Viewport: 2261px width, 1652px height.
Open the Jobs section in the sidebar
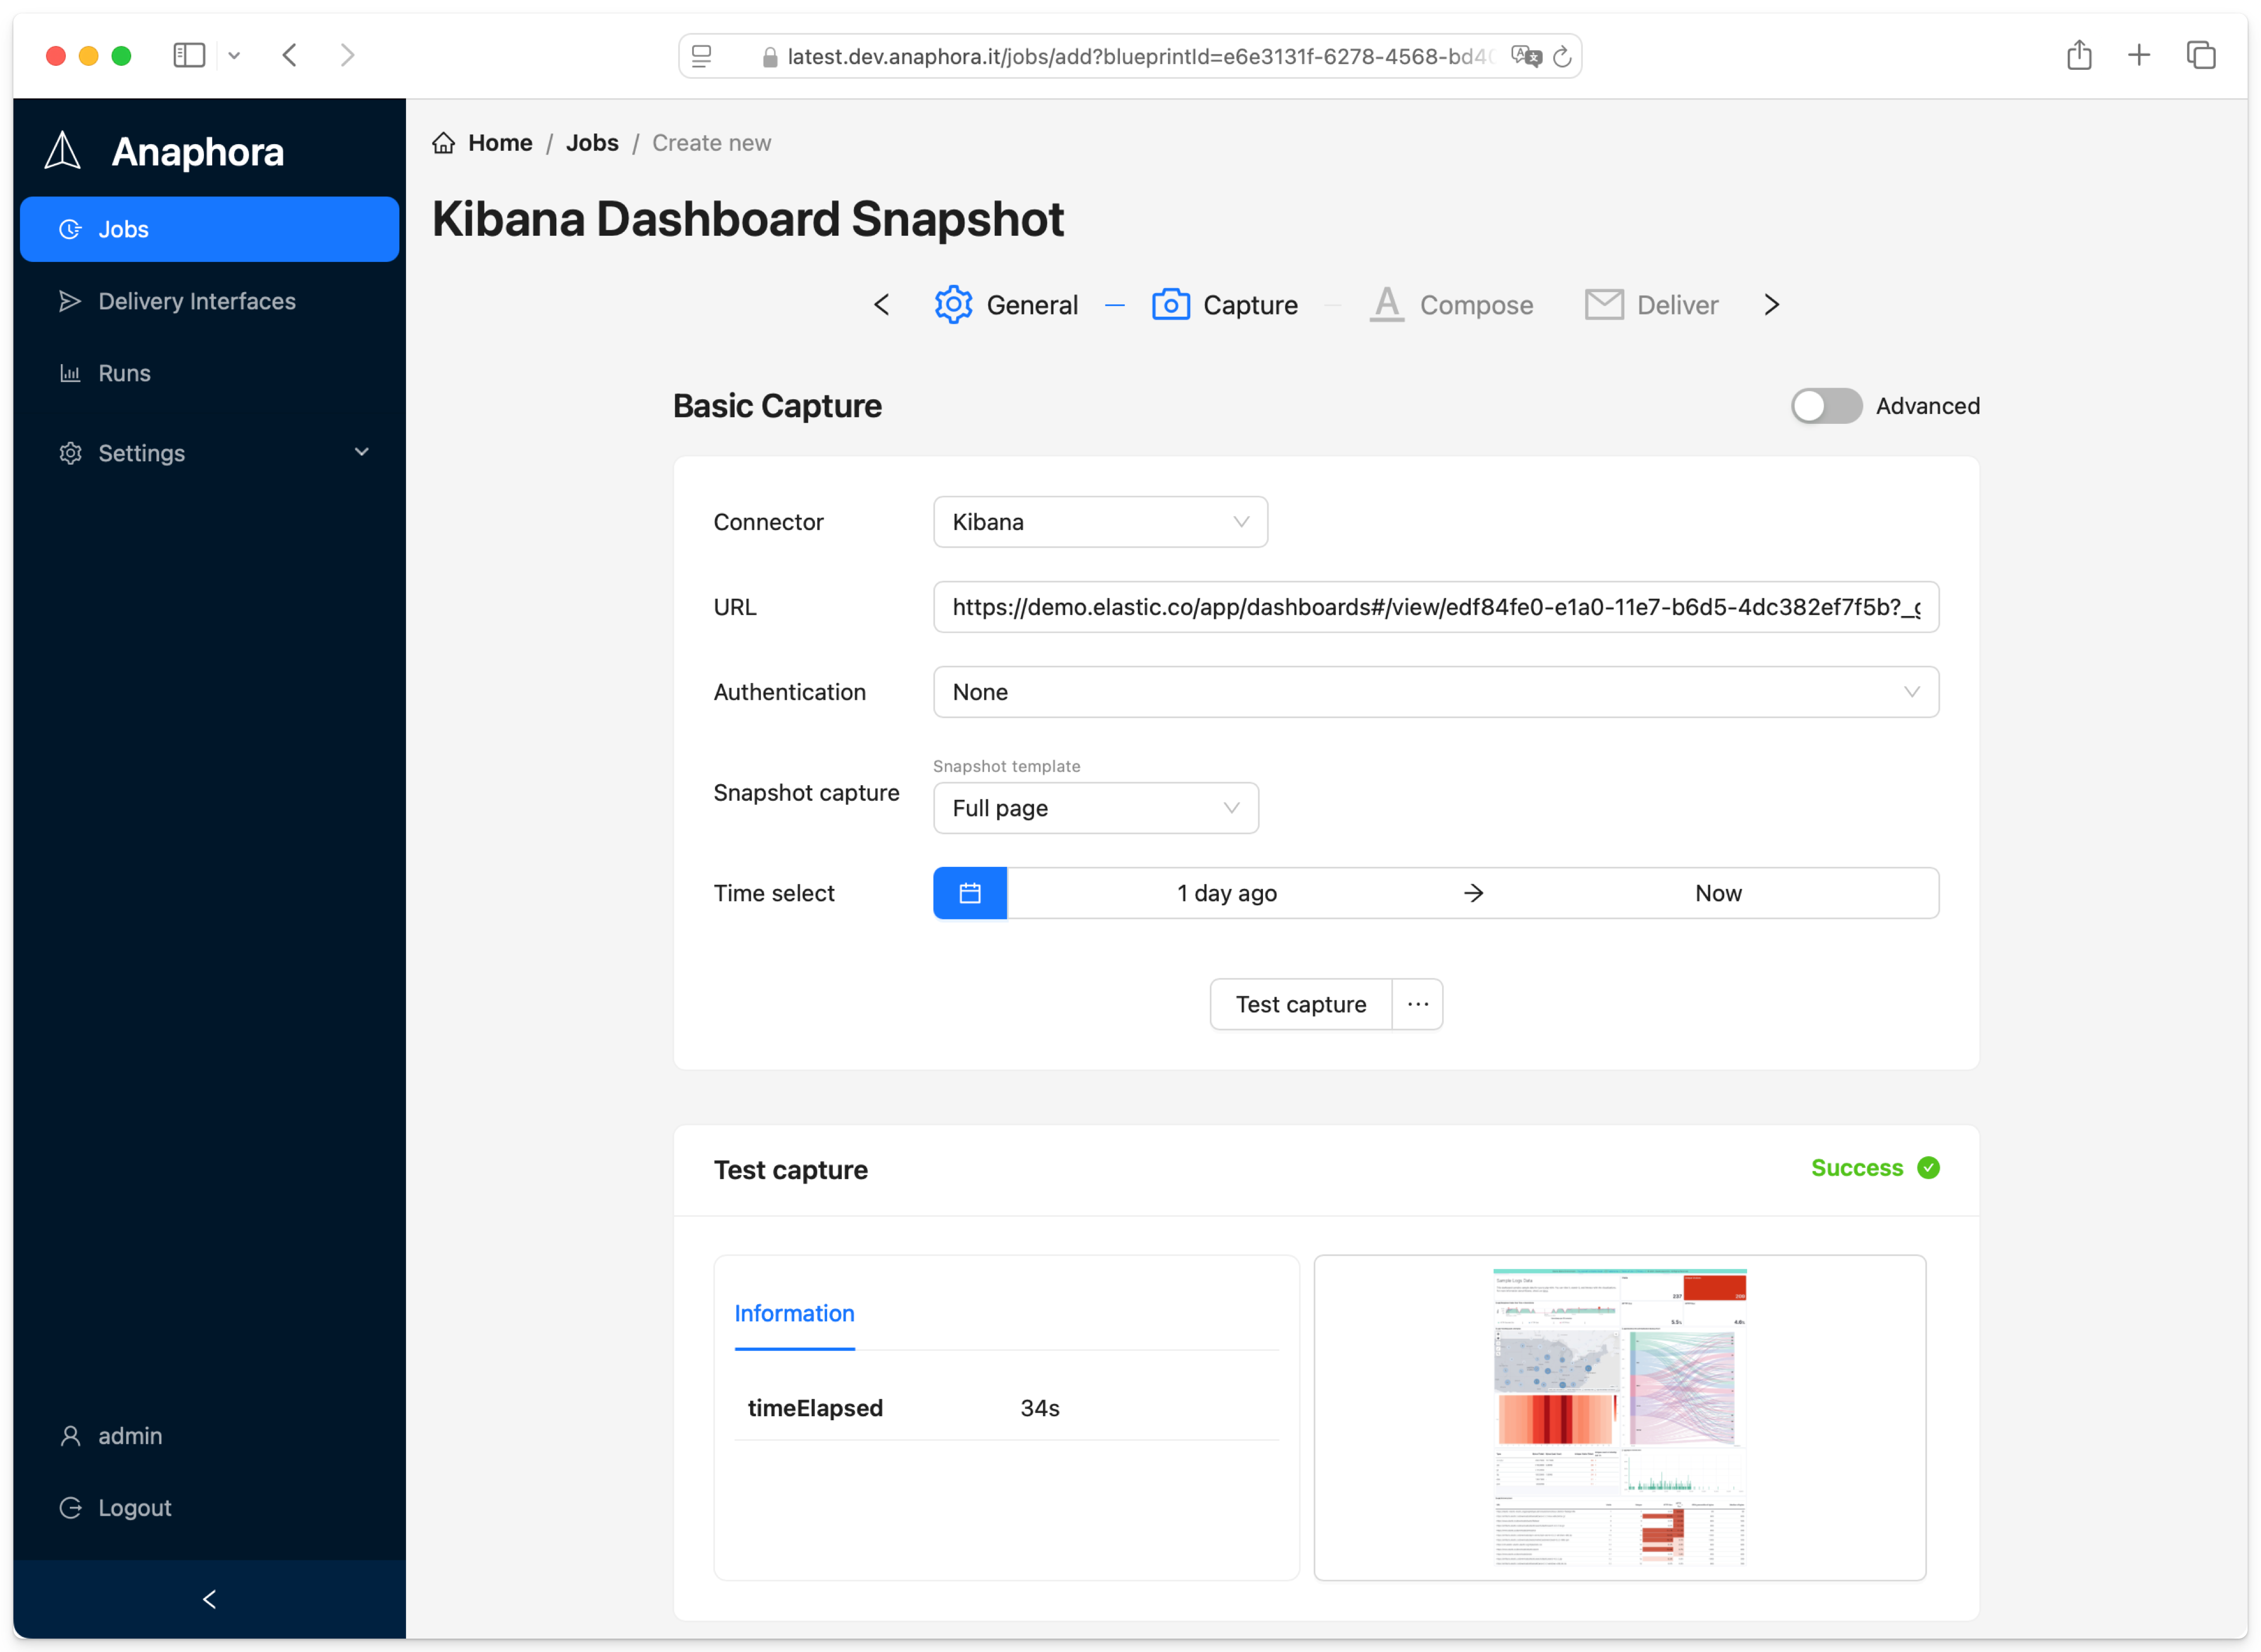[x=122, y=228]
